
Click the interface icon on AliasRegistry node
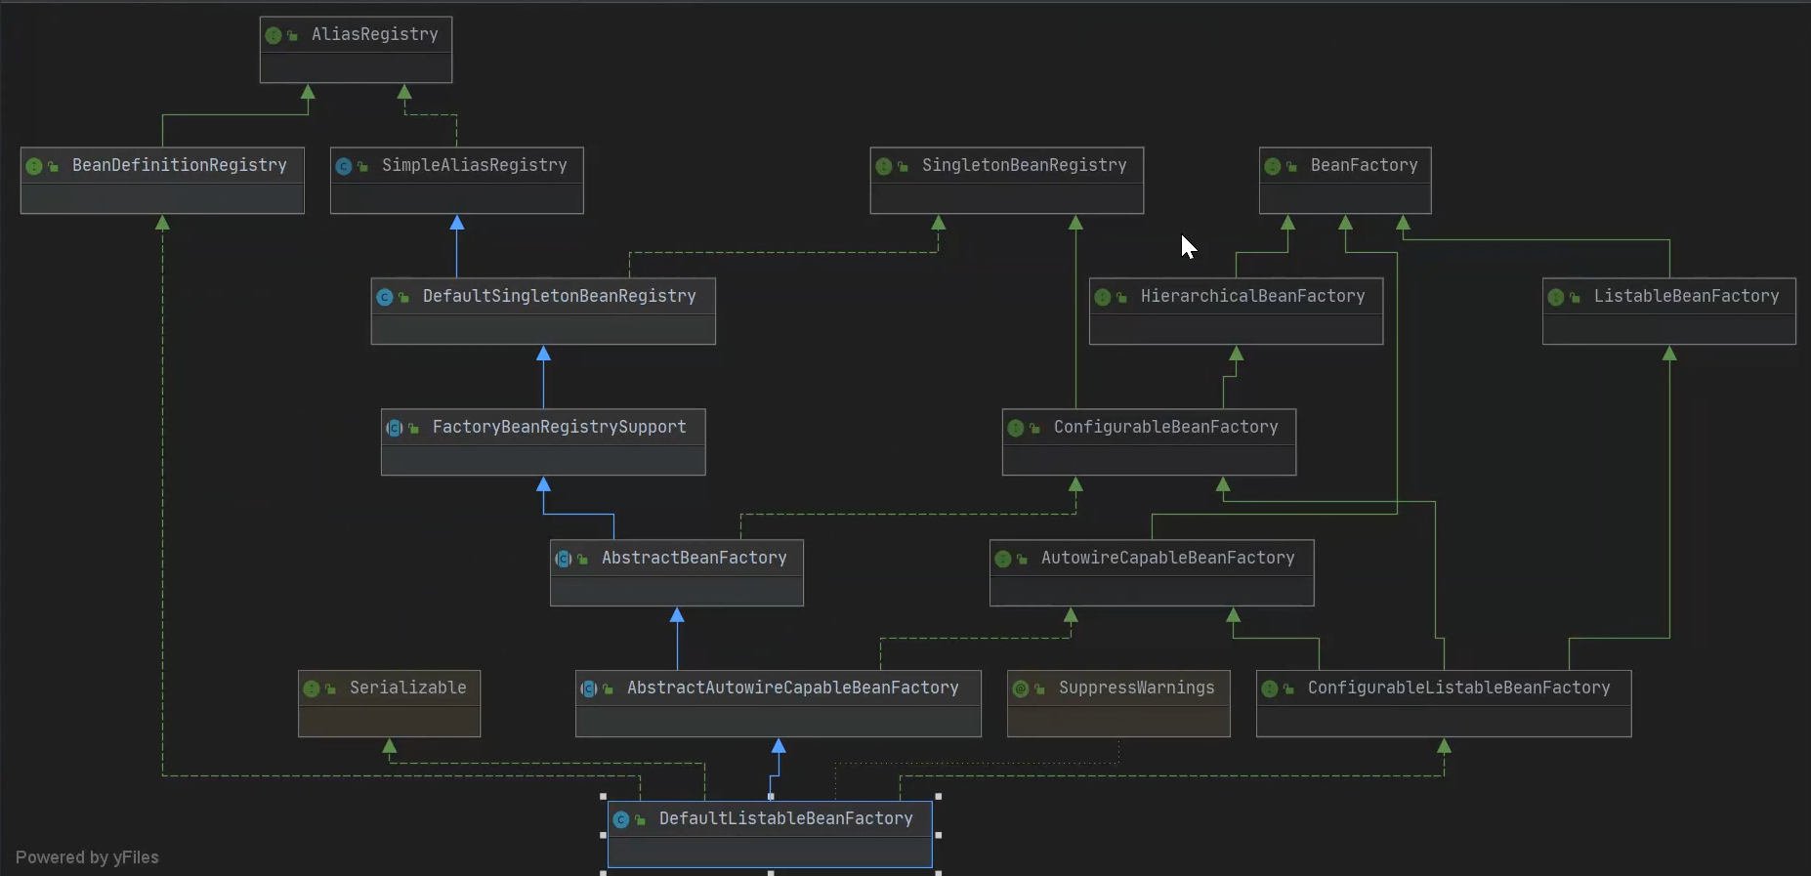coord(274,35)
